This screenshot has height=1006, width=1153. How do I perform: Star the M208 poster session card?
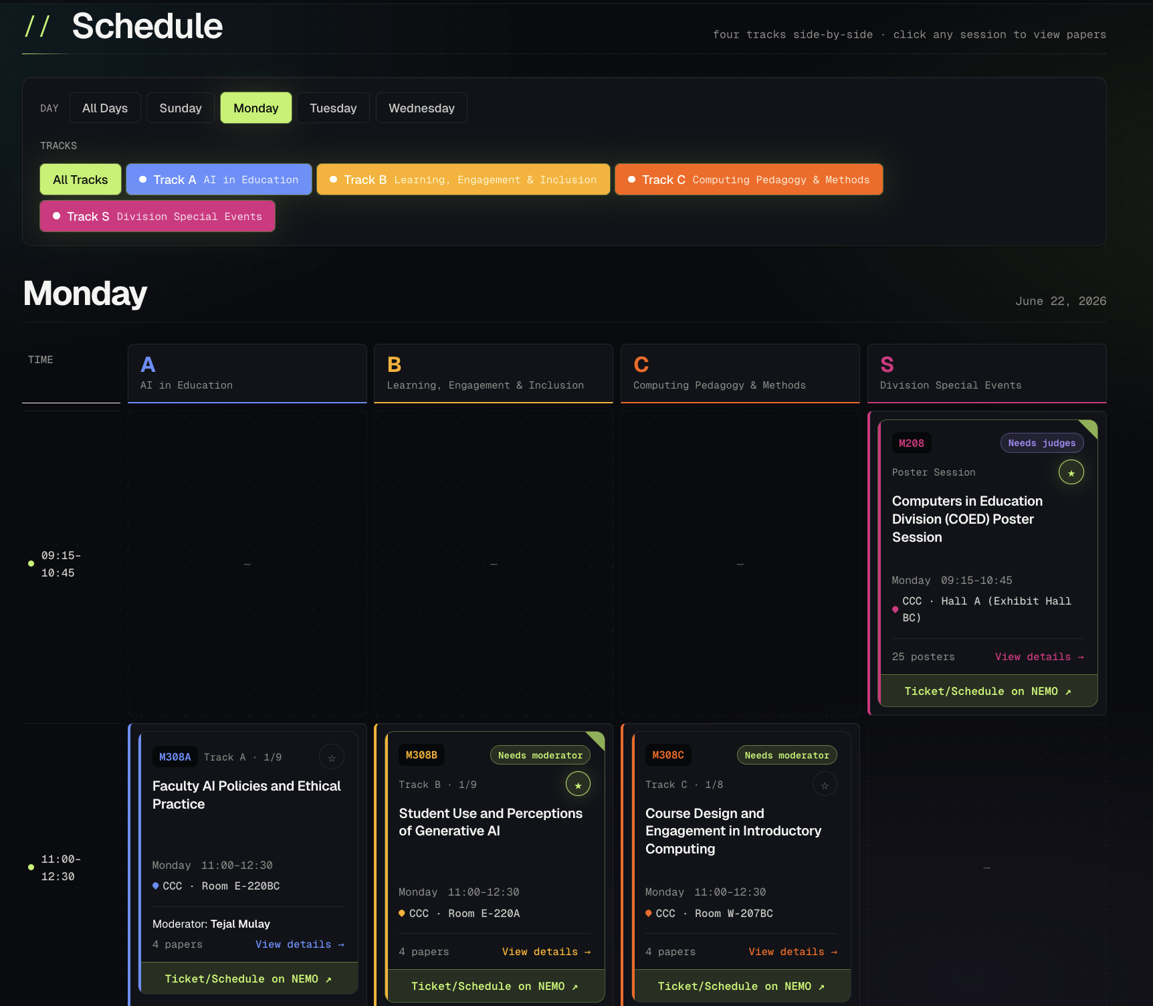coord(1071,472)
